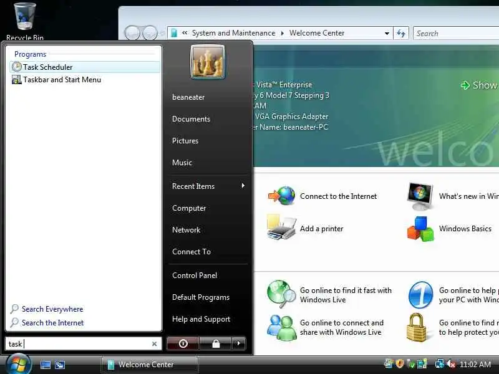Click the What's new in Windows monitor icon
Image resolution: width=499 pixels, height=374 pixels.
[x=420, y=196]
